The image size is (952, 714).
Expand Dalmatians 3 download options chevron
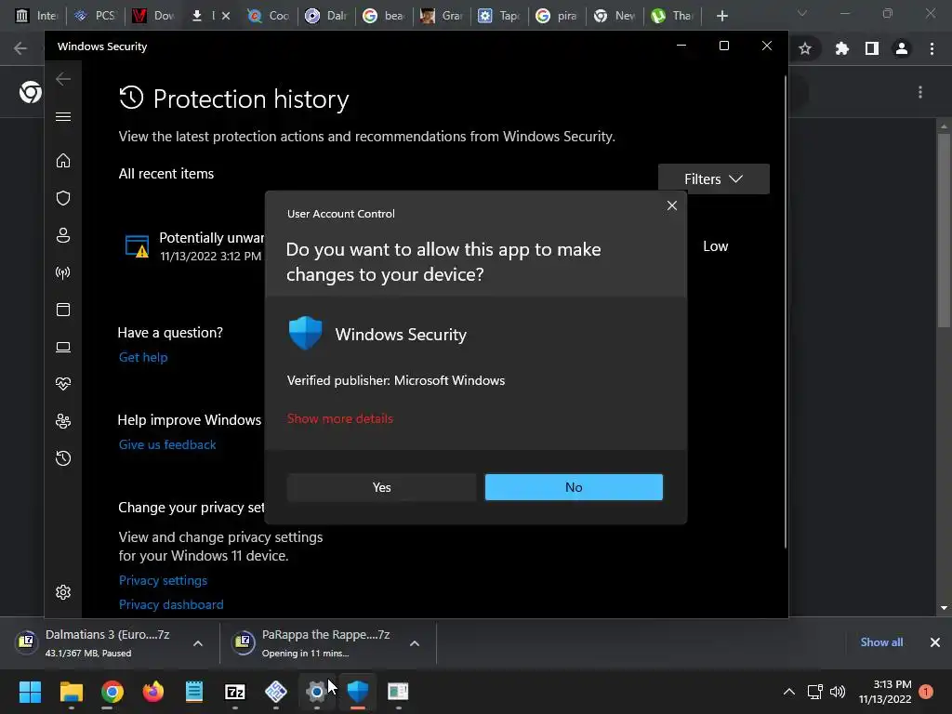198,643
